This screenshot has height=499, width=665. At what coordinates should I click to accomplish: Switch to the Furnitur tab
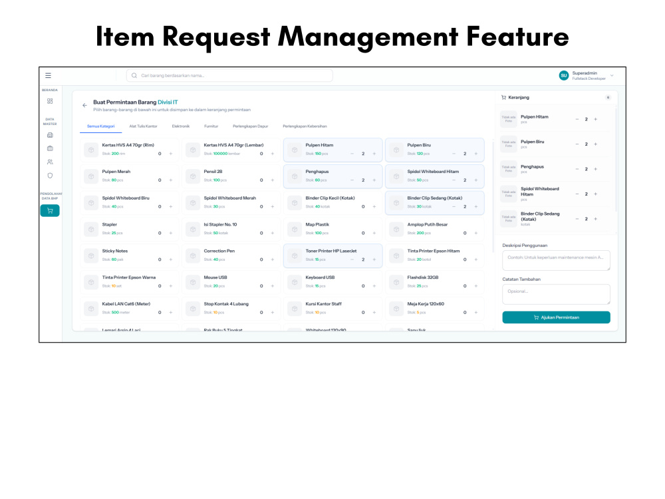tap(211, 126)
